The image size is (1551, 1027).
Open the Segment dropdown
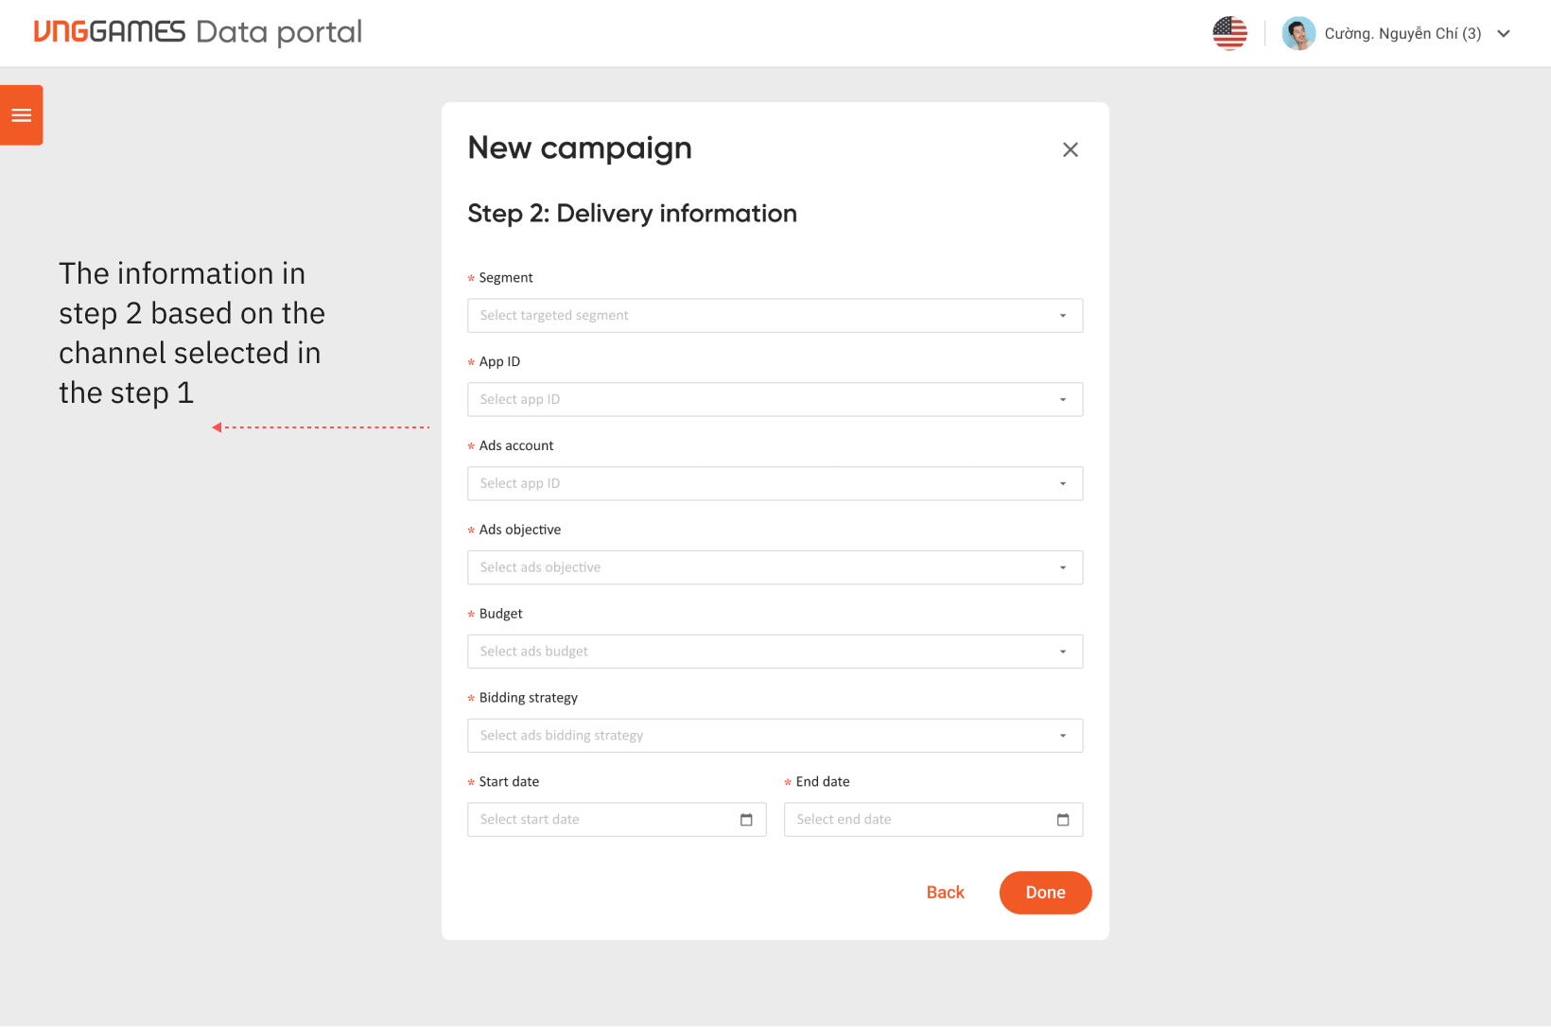pos(775,316)
